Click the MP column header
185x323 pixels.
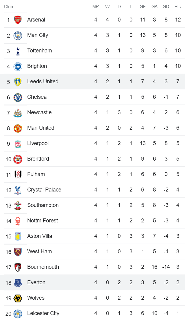tap(96, 6)
